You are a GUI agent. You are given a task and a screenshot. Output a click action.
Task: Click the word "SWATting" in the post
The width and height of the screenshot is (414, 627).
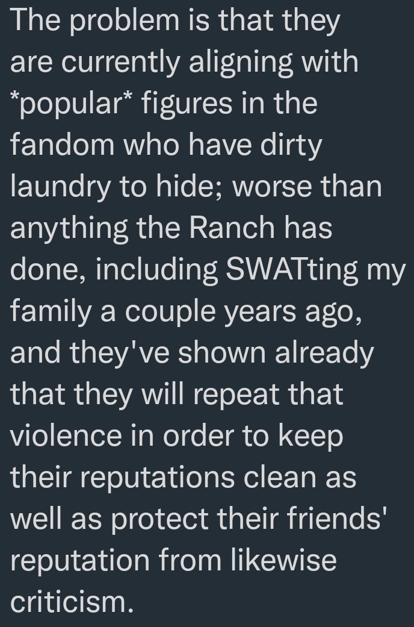[292, 270]
